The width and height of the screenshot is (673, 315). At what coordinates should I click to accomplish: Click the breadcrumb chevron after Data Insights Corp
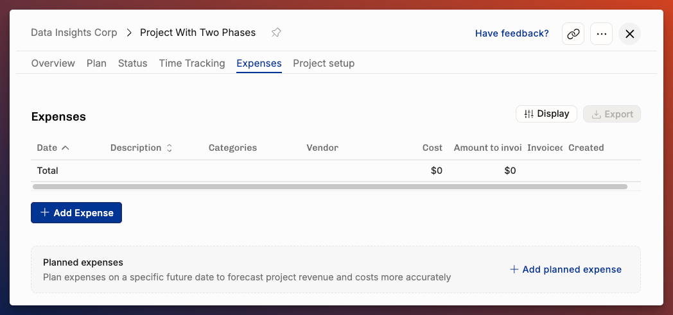click(x=129, y=33)
